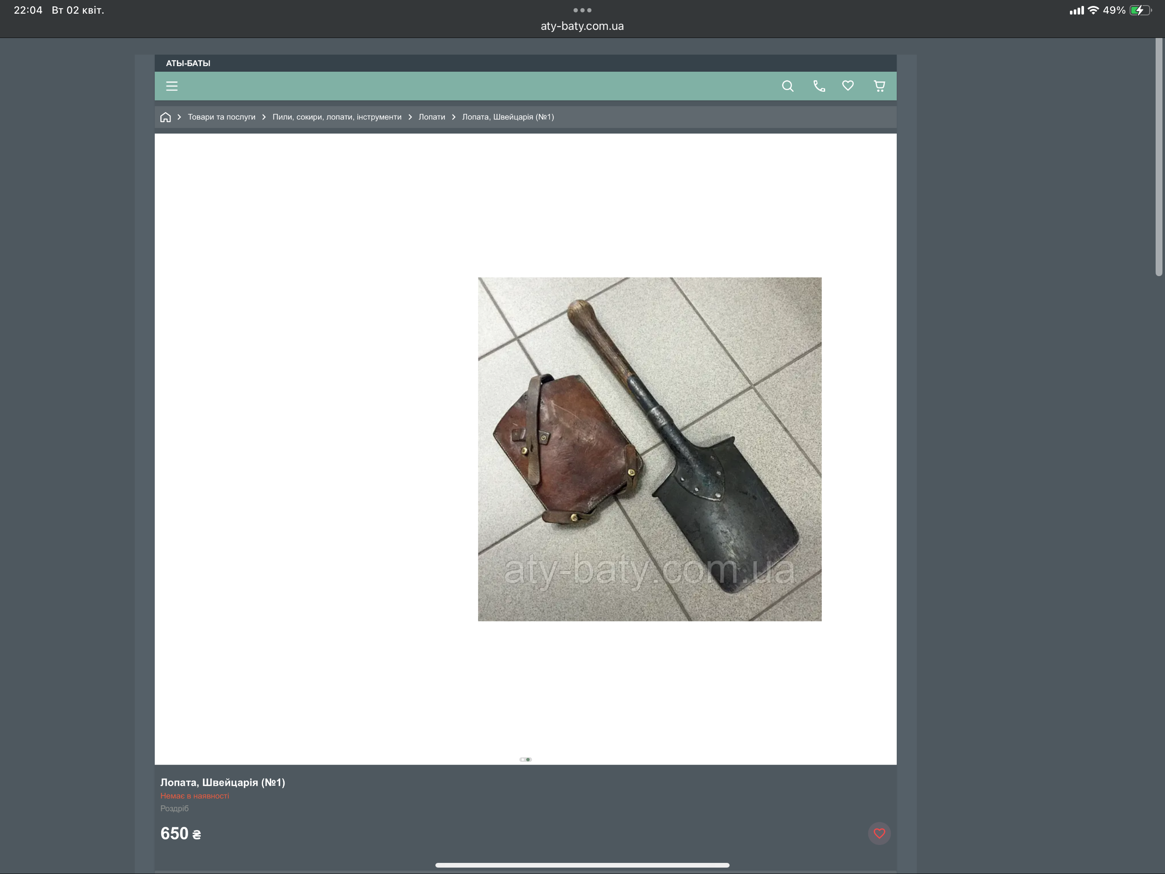Open Пили, сокири, лопати, інструменти breadcrumb
The height and width of the screenshot is (874, 1165).
pyautogui.click(x=336, y=117)
